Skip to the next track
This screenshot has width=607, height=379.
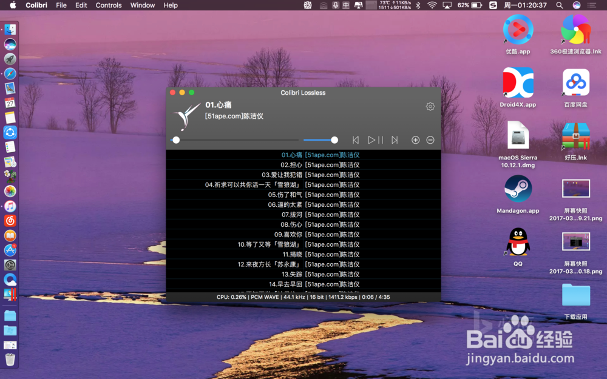(395, 139)
